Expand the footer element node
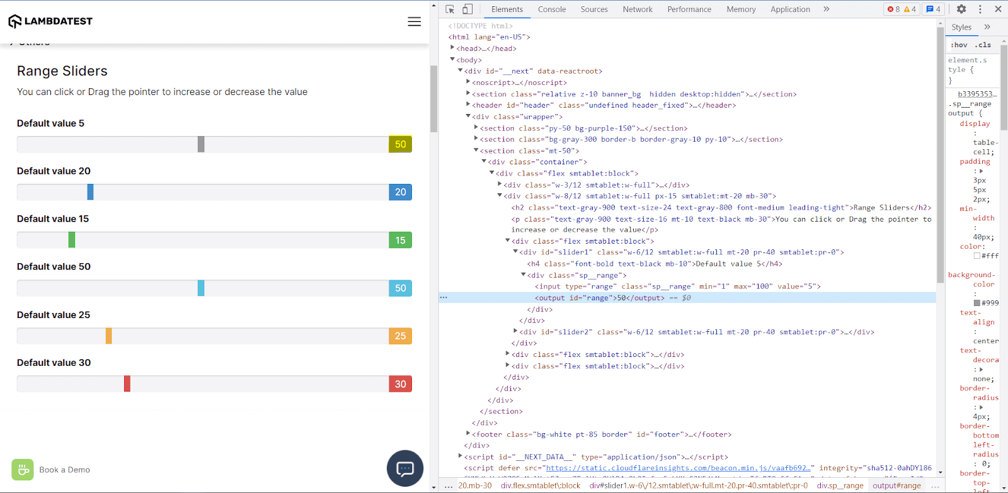This screenshot has width=1008, height=493. (468, 433)
